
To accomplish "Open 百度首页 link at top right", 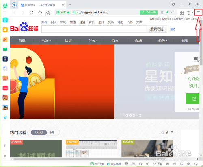I will click(178, 19).
